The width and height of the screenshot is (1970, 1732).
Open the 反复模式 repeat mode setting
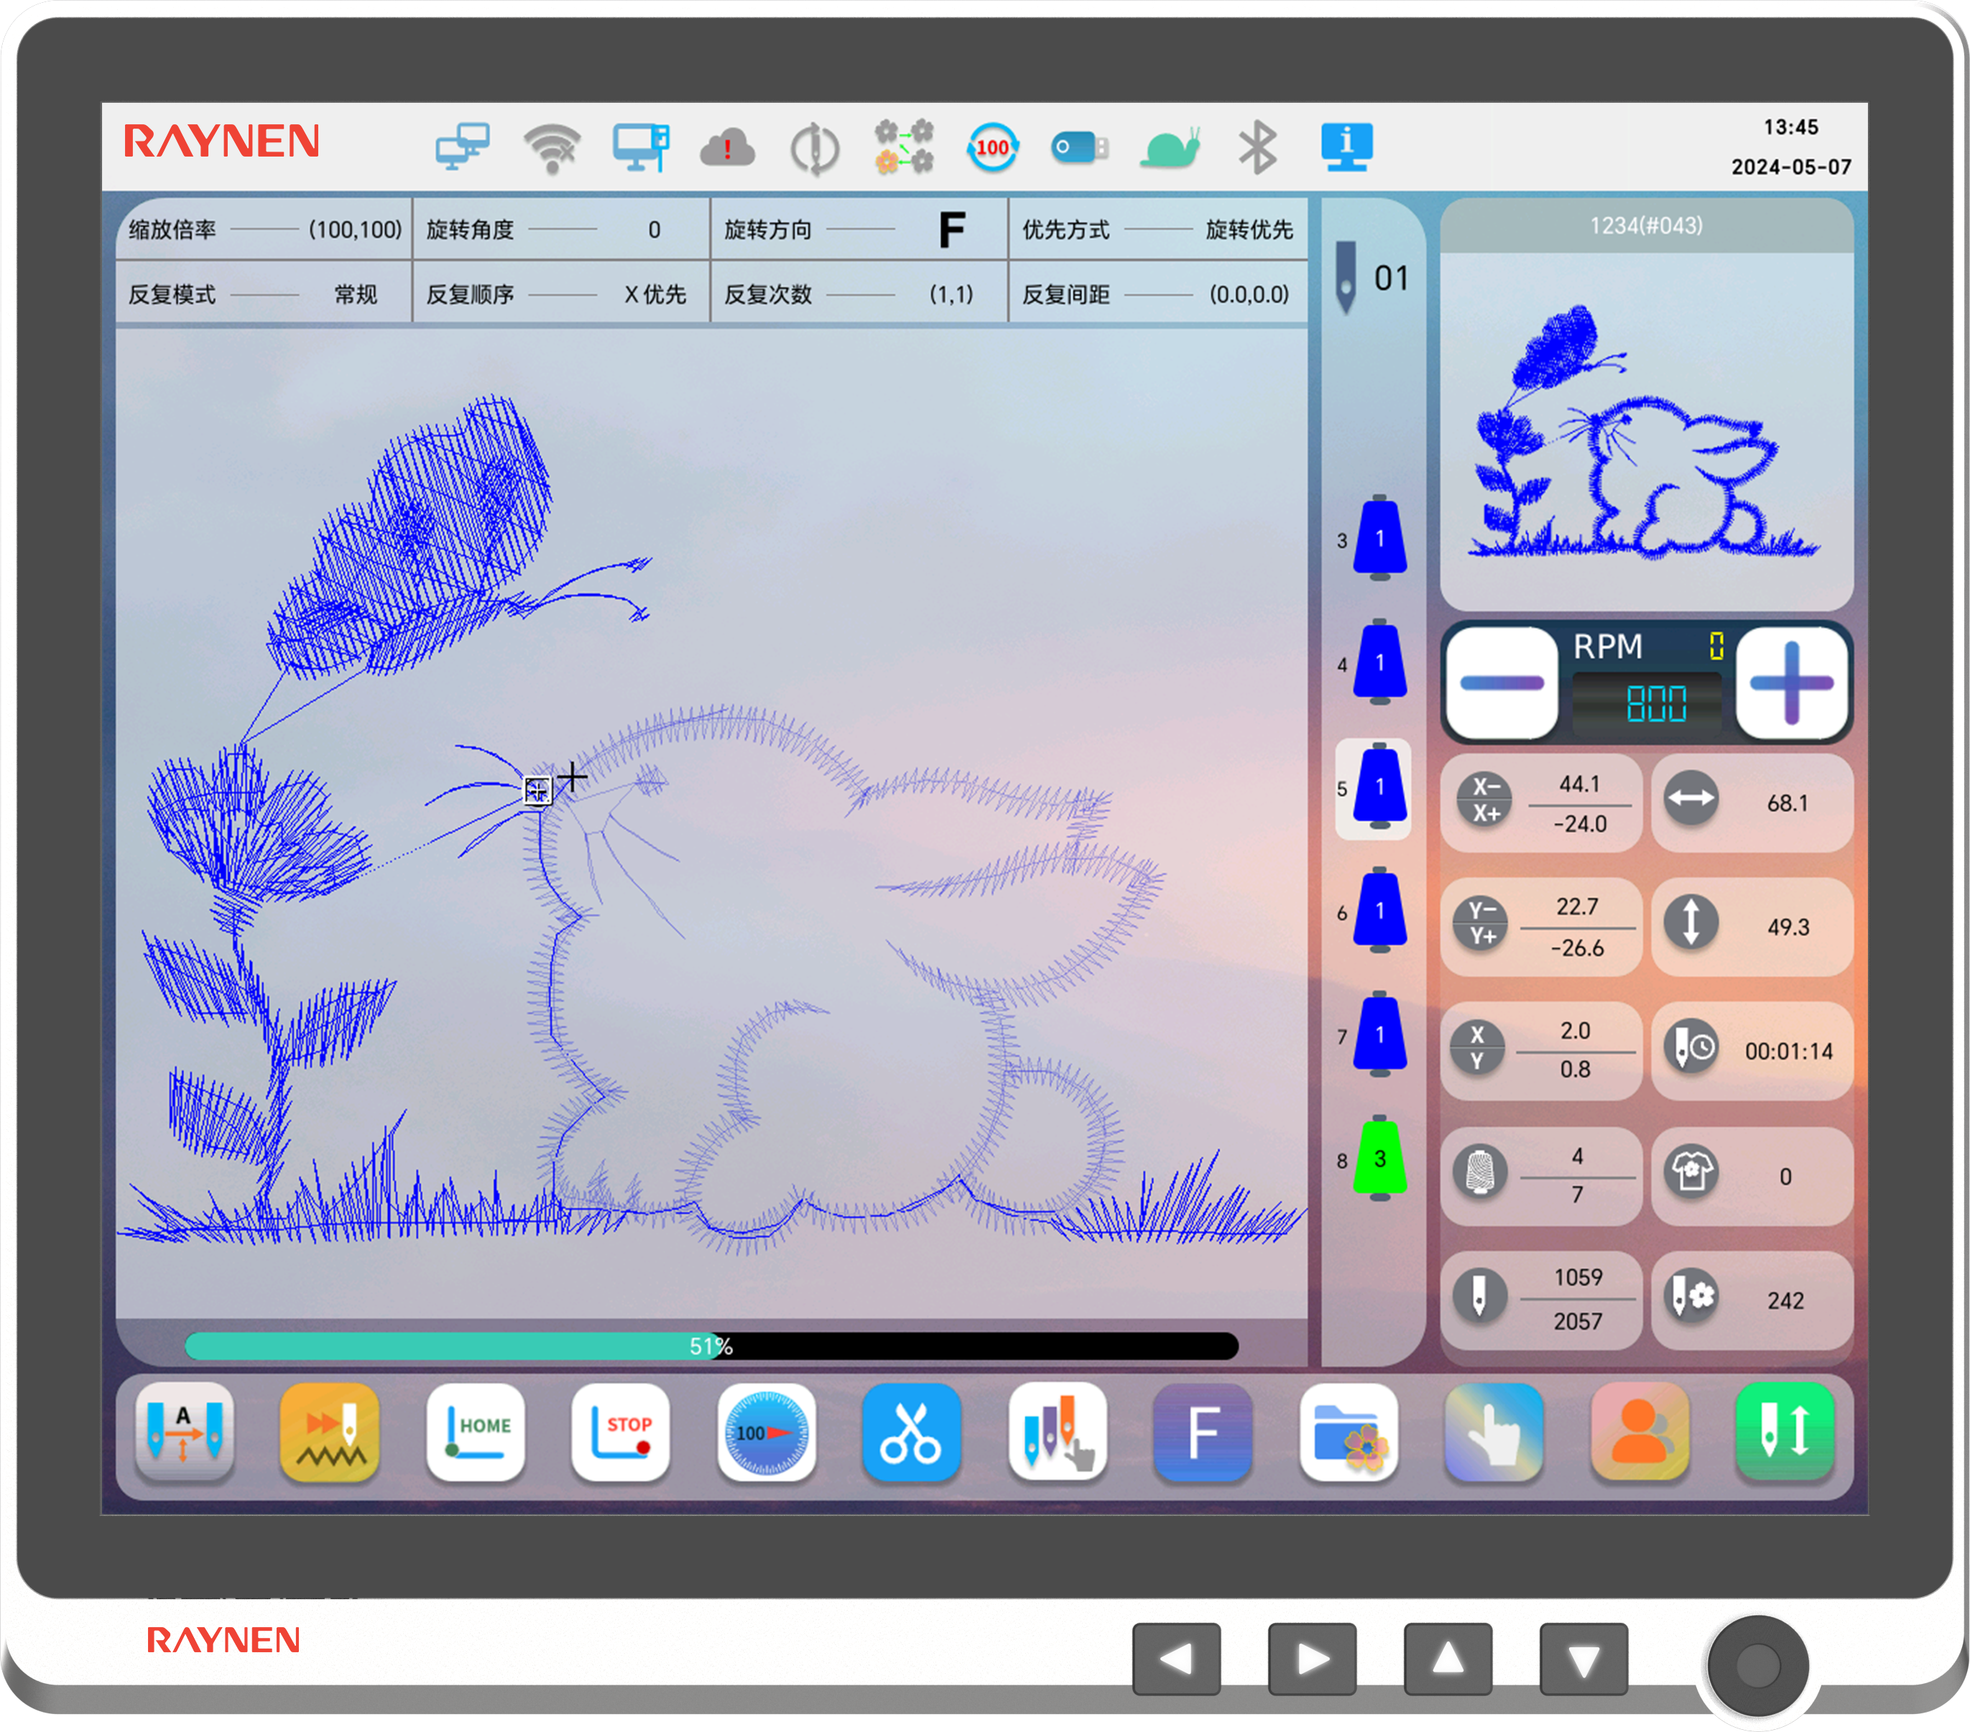tap(264, 294)
